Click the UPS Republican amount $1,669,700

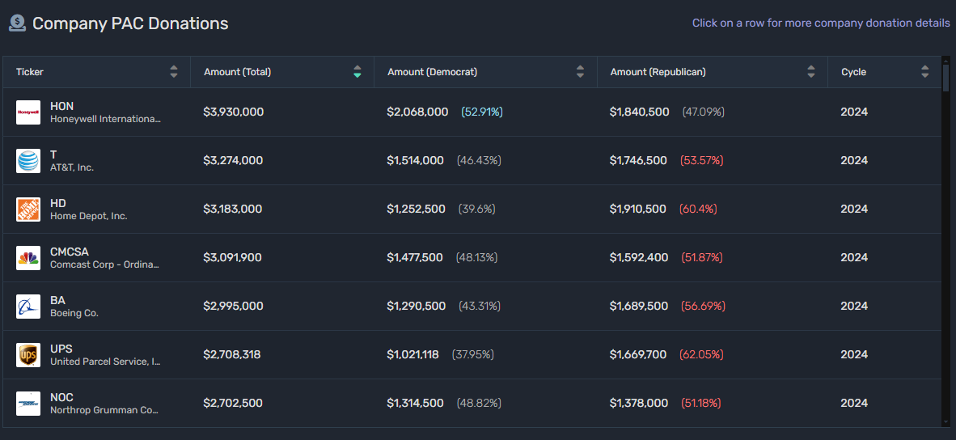[638, 354]
